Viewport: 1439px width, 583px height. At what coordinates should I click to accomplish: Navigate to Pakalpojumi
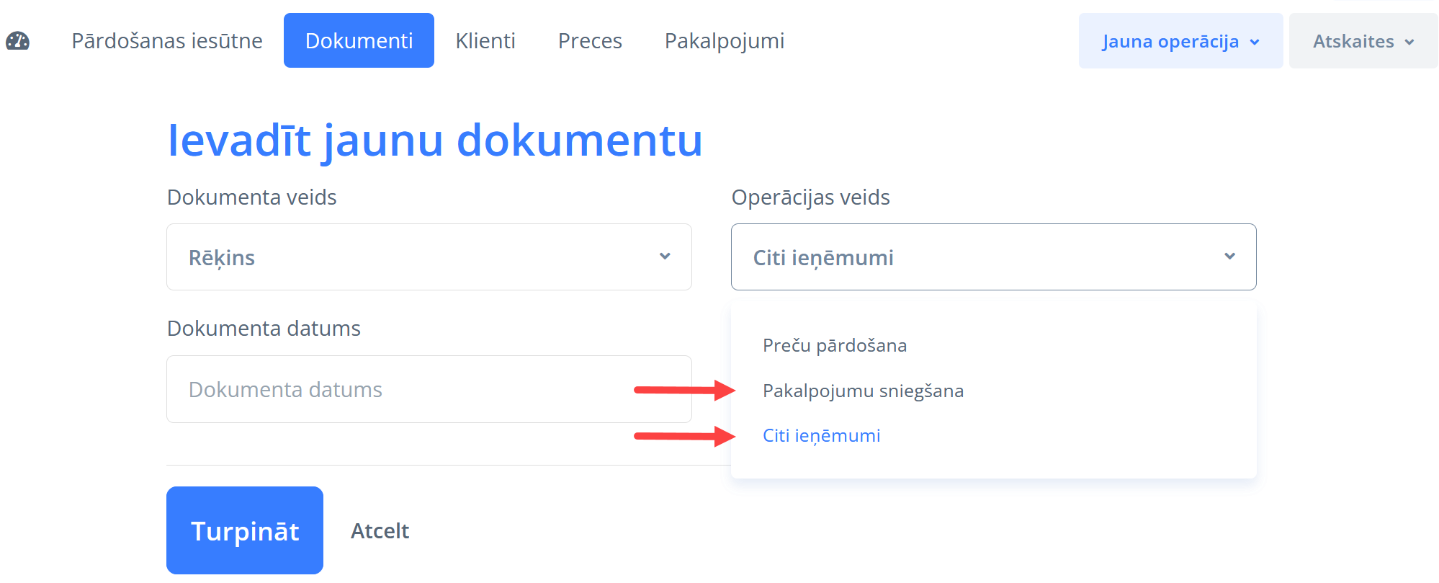pyautogui.click(x=725, y=41)
